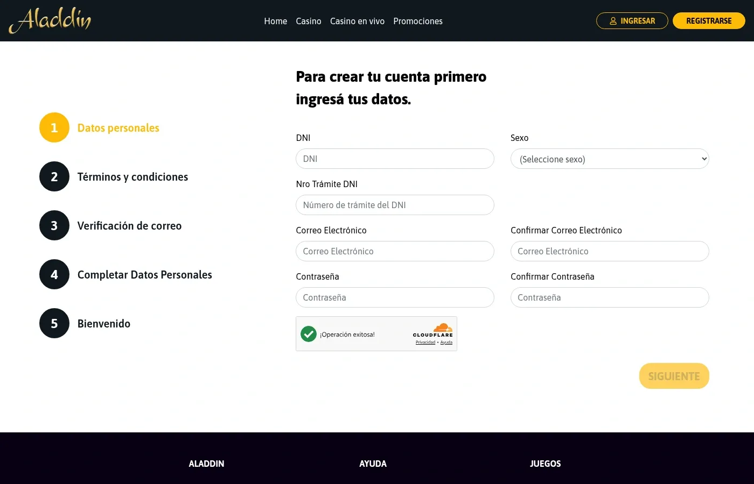Click the Verificación de correo step label
754x484 pixels.
(x=129, y=226)
